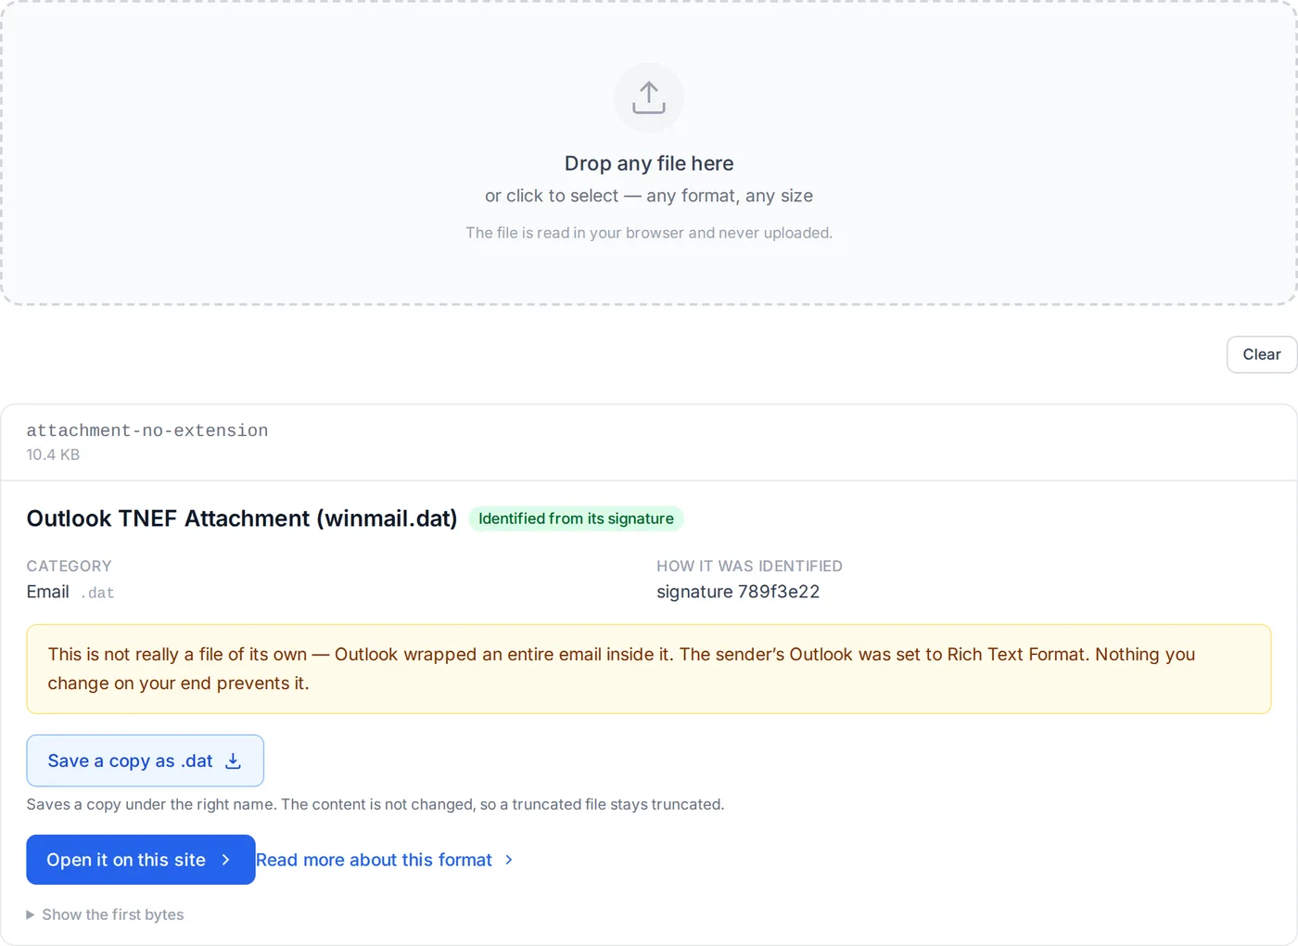Image resolution: width=1298 pixels, height=946 pixels.
Task: Click the chevron after Read more about this format
Action: point(509,860)
